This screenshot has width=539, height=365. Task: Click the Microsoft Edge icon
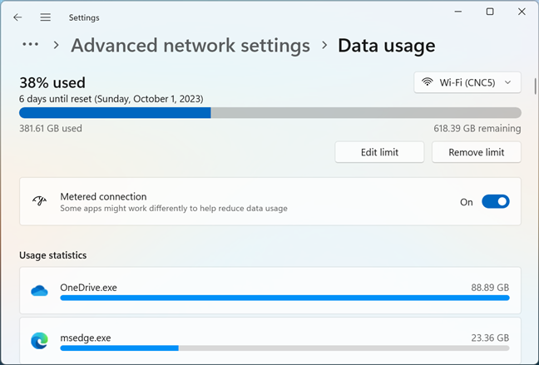[x=39, y=341]
